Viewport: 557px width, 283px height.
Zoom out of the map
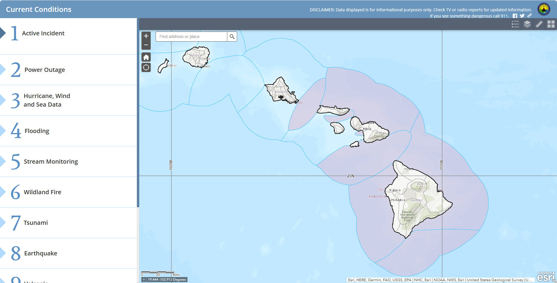[146, 45]
